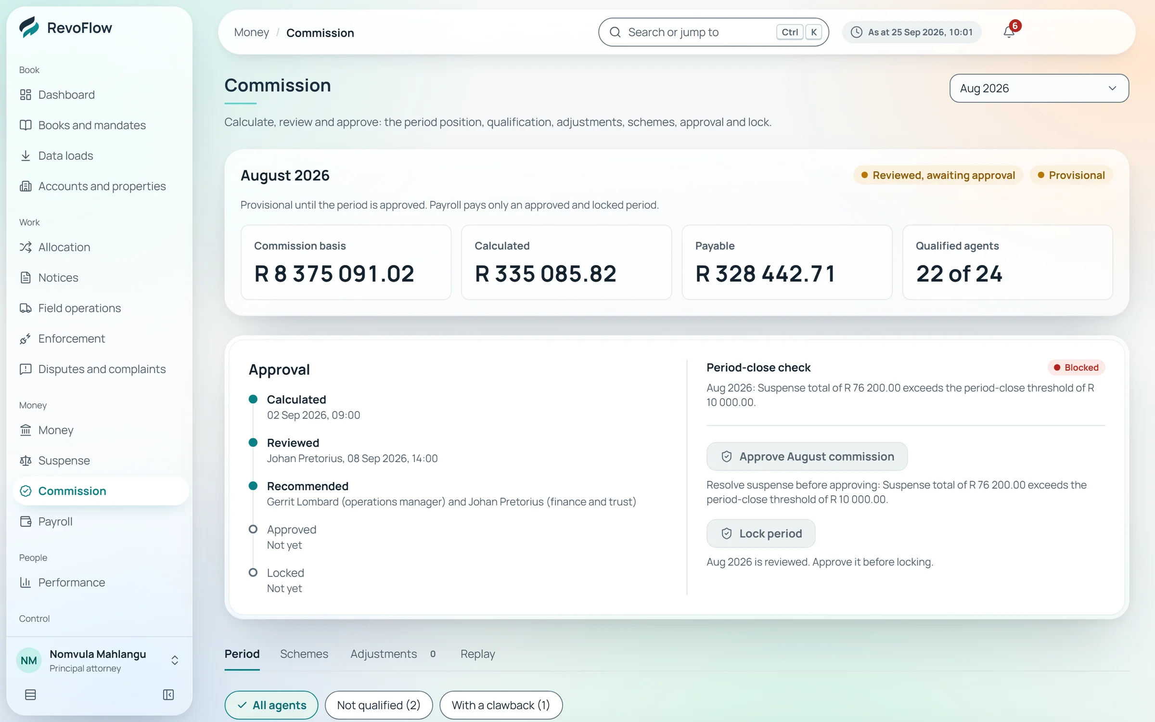Click the Reviewed, awaiting approval badge
This screenshot has width=1155, height=722.
click(x=938, y=175)
